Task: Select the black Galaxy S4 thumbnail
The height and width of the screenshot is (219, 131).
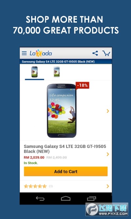Action: (34, 72)
